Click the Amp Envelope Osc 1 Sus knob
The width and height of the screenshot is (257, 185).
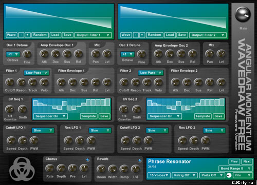67,54
